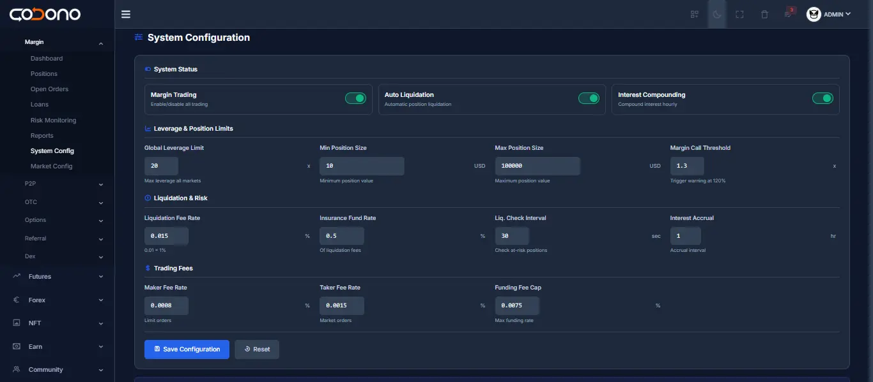Image resolution: width=873 pixels, height=382 pixels.
Task: Reset the configuration form
Action: pyautogui.click(x=257, y=349)
